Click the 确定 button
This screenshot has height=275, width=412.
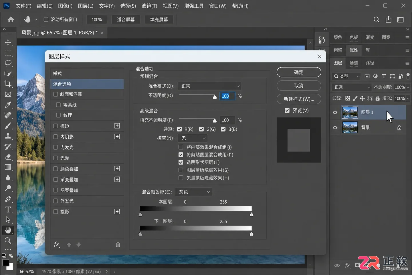coord(299,72)
